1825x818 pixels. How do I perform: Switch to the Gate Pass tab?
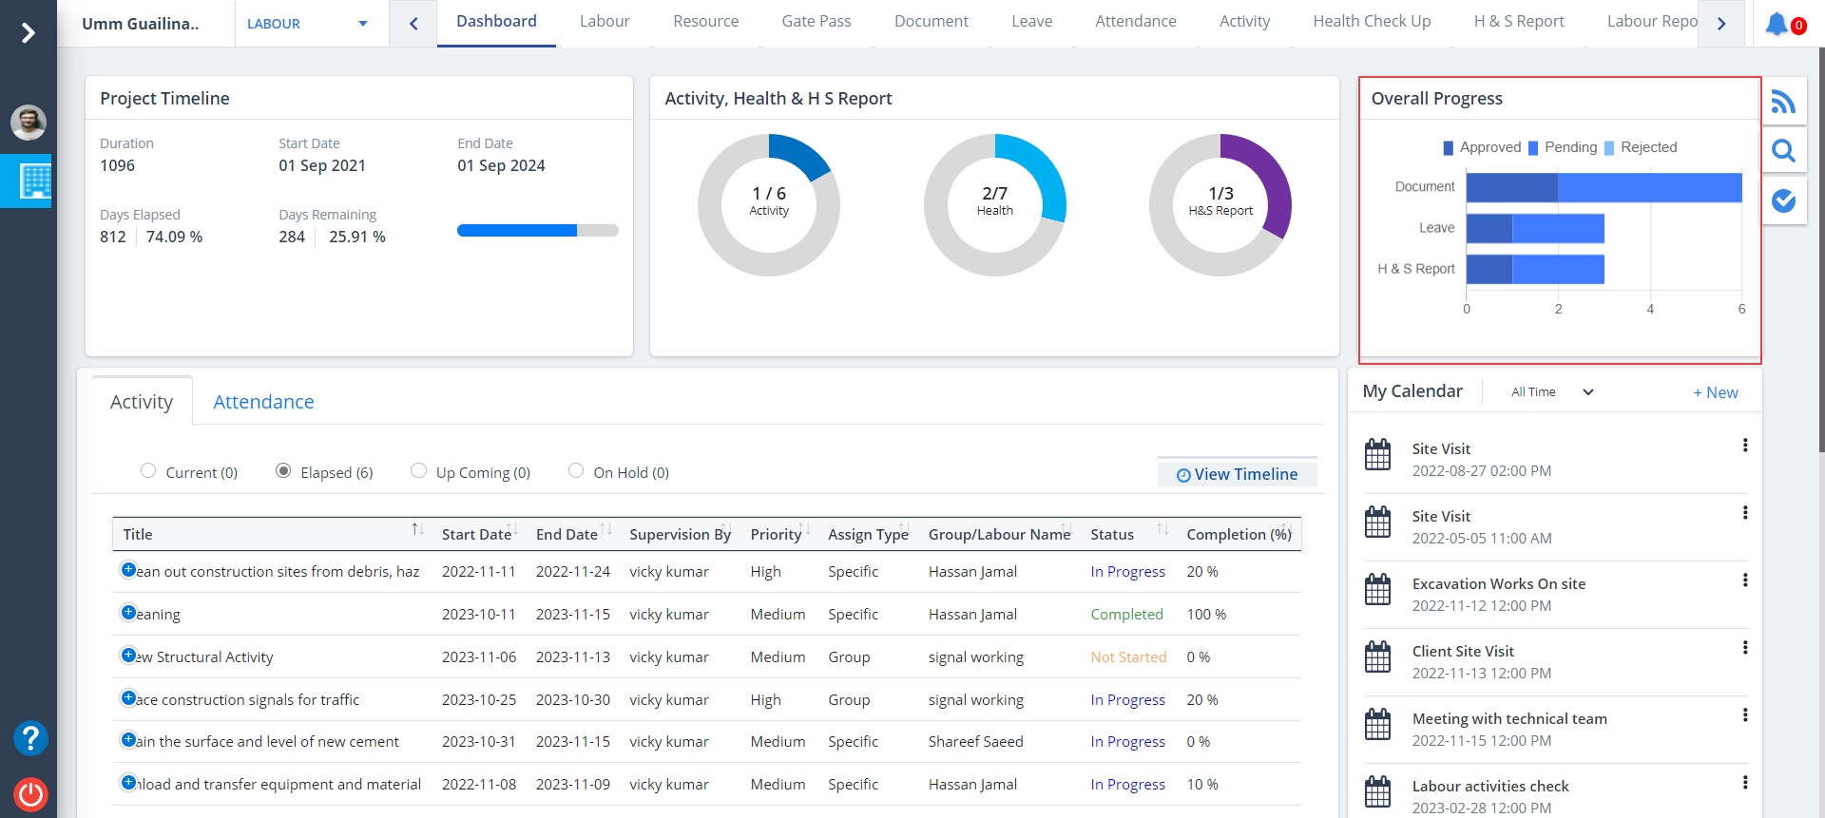[x=816, y=22]
